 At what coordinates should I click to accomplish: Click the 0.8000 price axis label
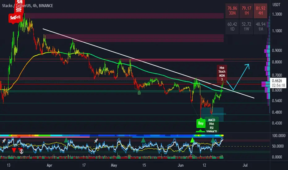[277, 62]
